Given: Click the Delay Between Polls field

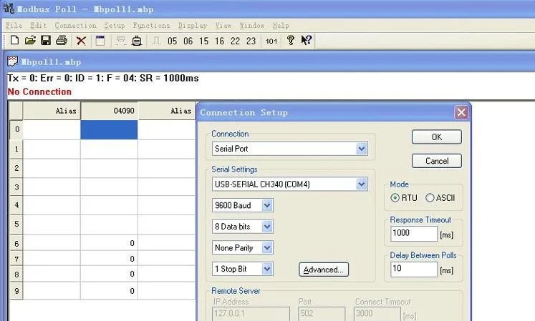Looking at the screenshot, I should [x=413, y=270].
